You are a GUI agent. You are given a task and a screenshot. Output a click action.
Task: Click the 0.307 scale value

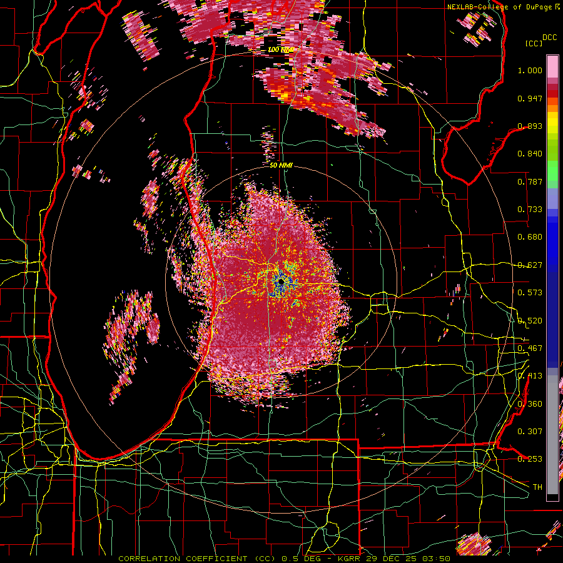[x=530, y=432]
